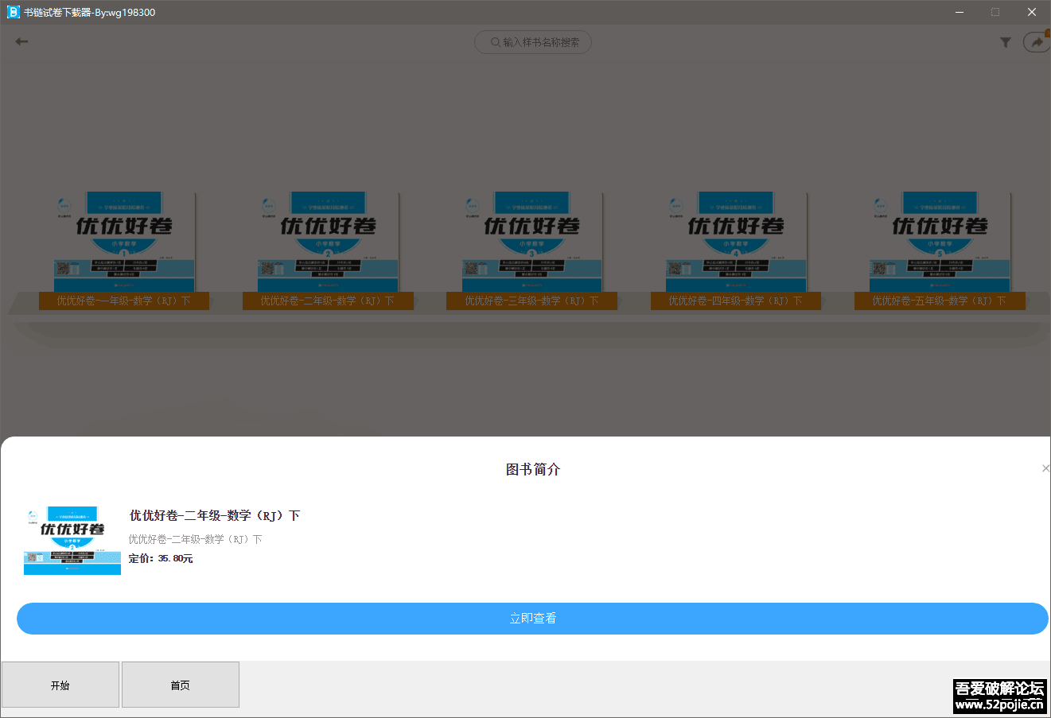Viewport: 1051px width, 718px height.
Task: Select label 优优好卷-四年级-数学（RJ）下
Action: point(736,301)
